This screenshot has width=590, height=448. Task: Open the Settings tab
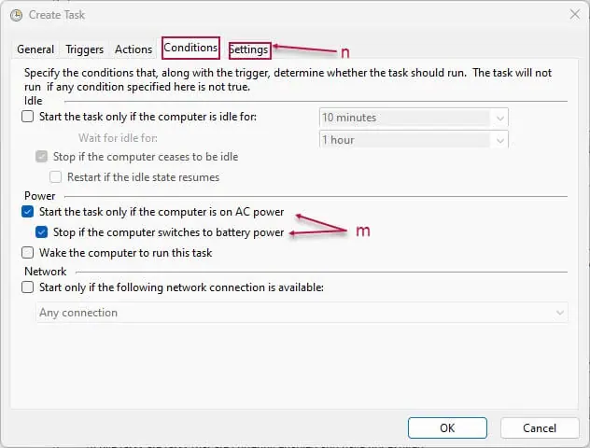click(x=249, y=49)
